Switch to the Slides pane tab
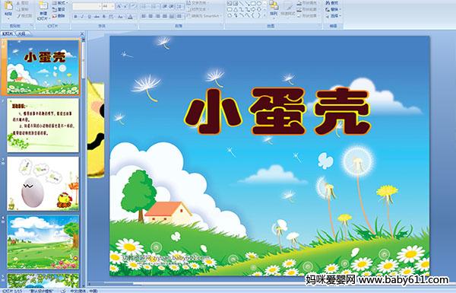The width and height of the screenshot is (456, 293). 8,33
